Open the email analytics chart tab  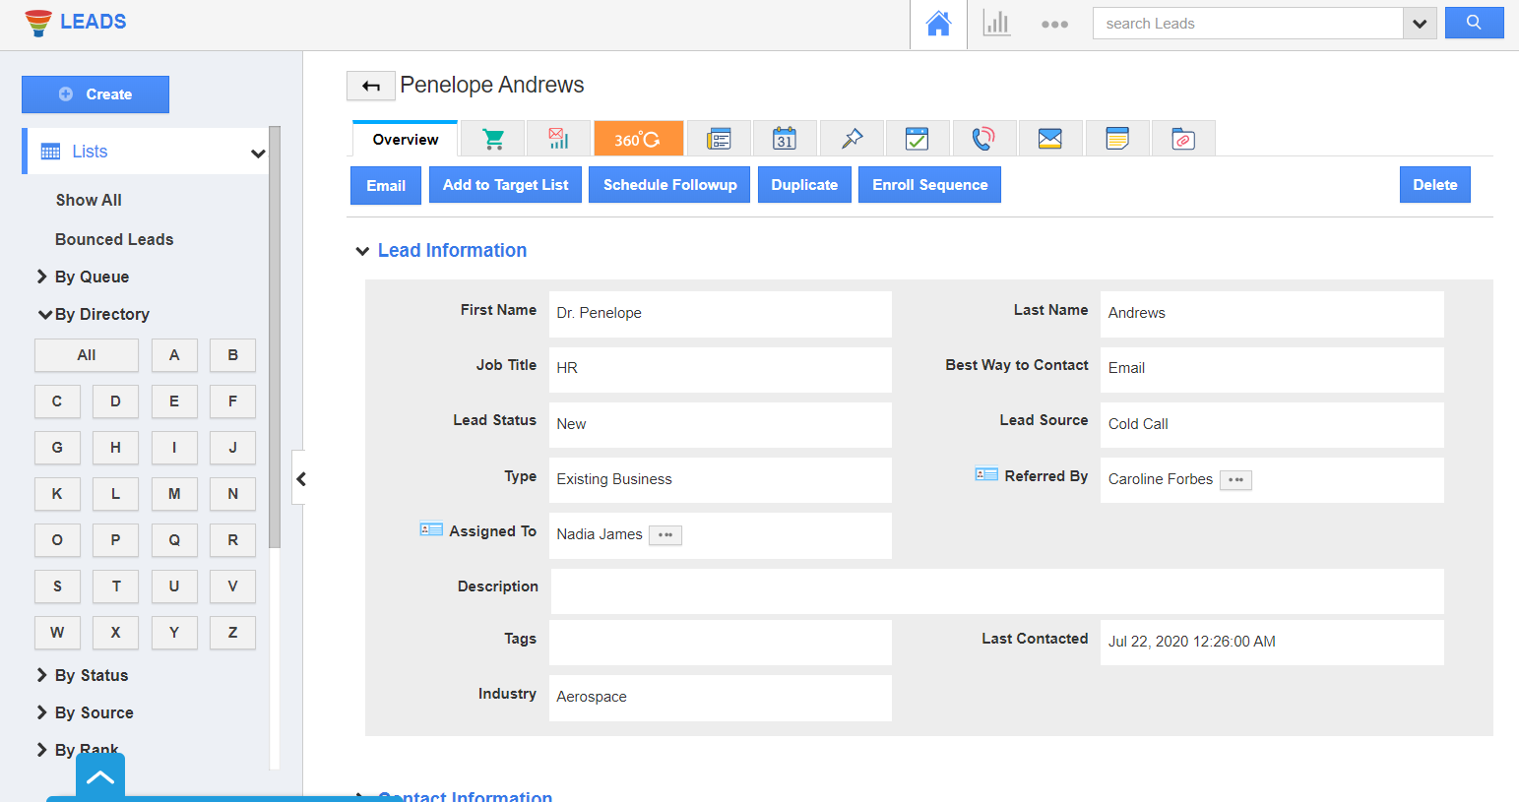pos(558,139)
